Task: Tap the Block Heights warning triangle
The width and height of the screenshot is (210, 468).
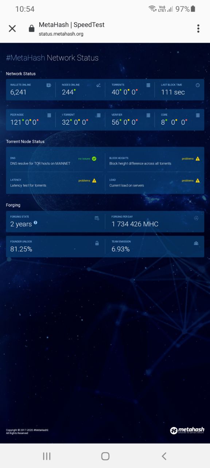Action: coord(198,159)
